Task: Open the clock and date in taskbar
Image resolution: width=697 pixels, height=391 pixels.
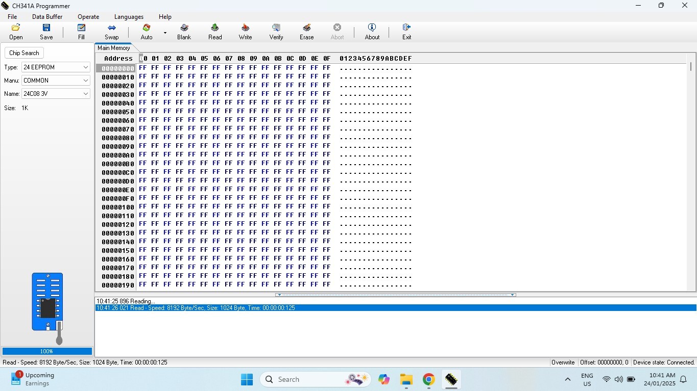Action: pyautogui.click(x=660, y=379)
